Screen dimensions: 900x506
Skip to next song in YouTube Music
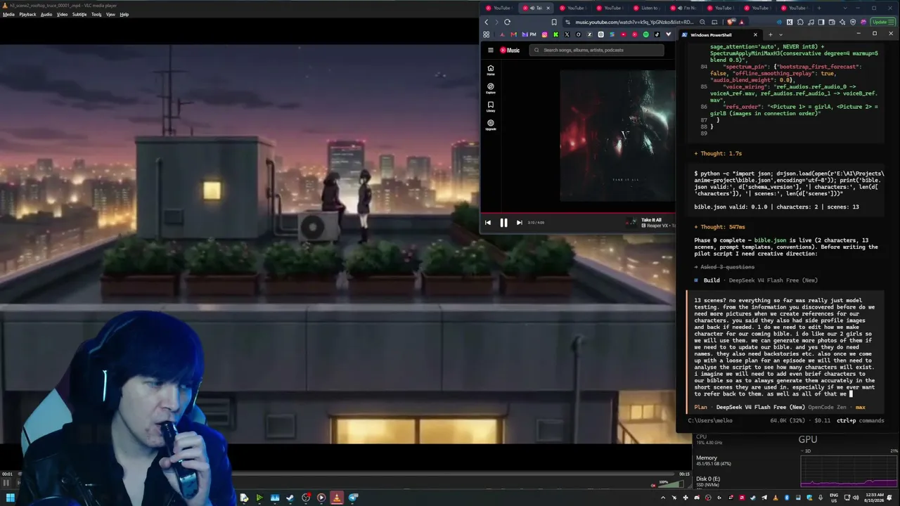[520, 223]
